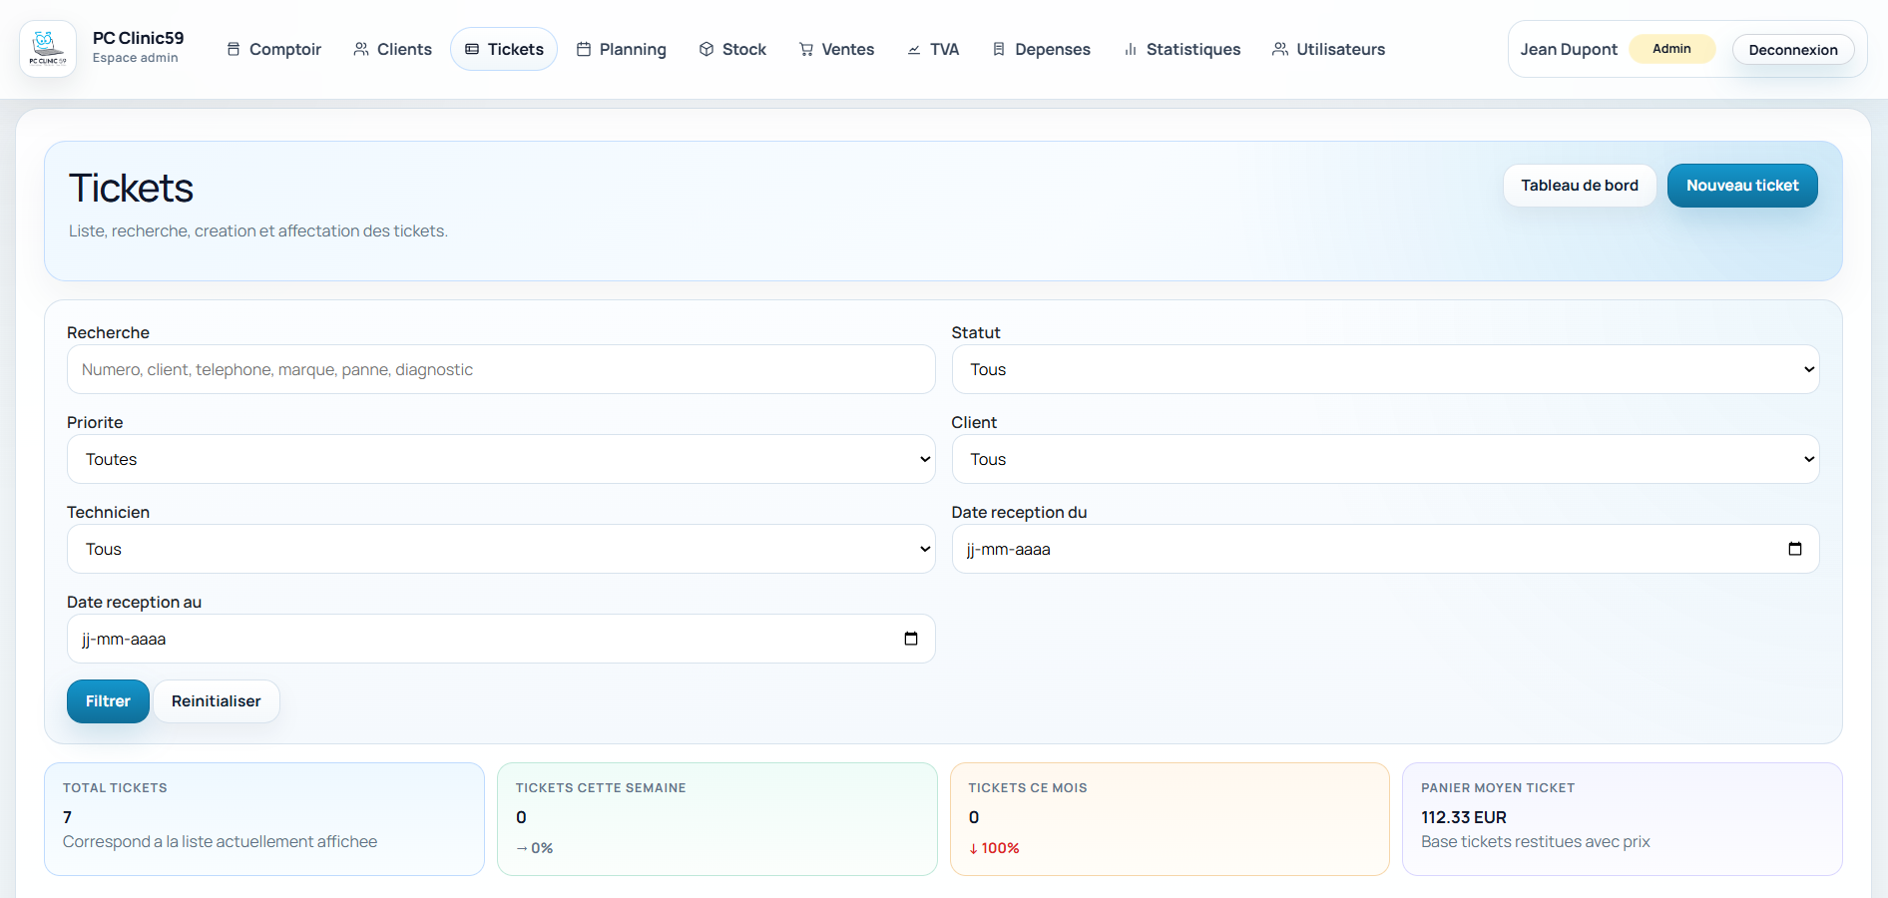Open the Depenses page
Screen dimensions: 1888x898
(x=1042, y=49)
